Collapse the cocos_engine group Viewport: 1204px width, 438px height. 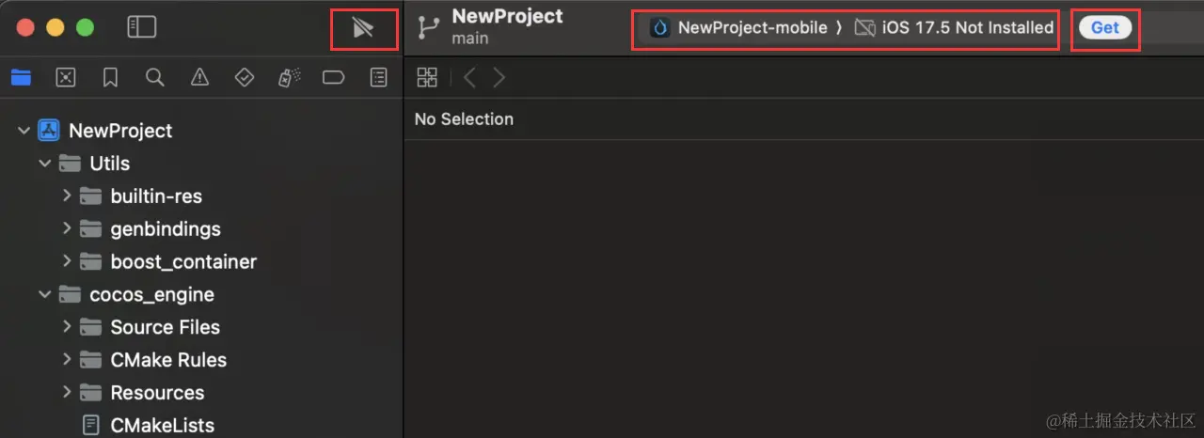click(44, 295)
